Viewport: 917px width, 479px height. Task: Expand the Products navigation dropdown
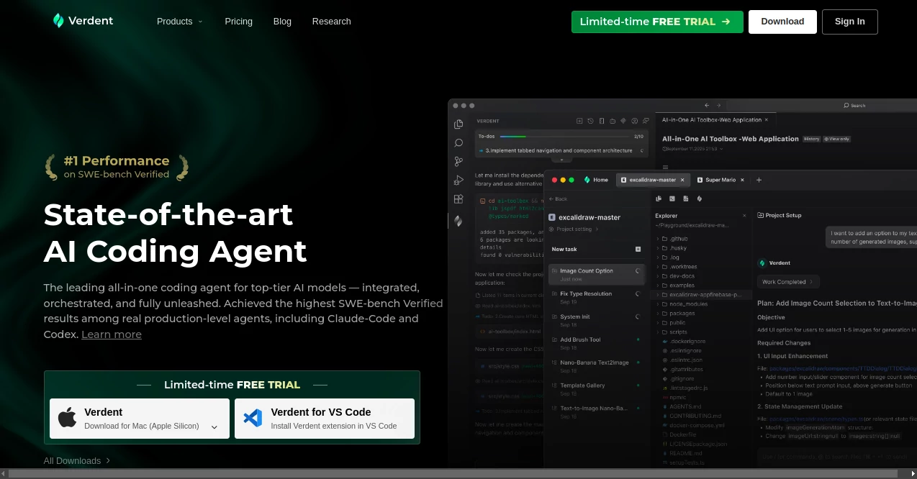(179, 22)
